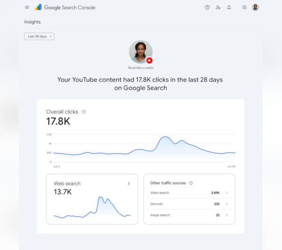Click the 17.8K overall clicks value
The height and width of the screenshot is (250, 282).
pos(58,121)
